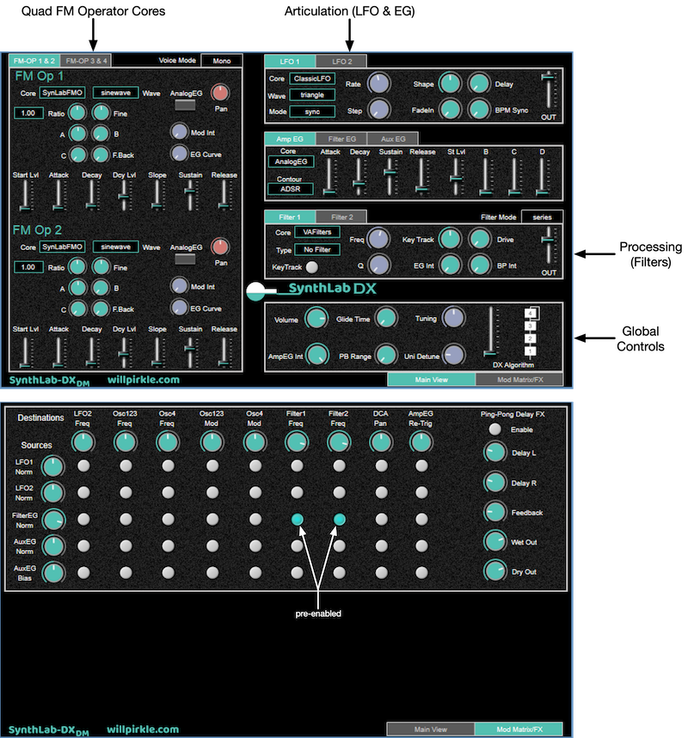Enable AuxEG Norm to Osc4 Mod routing
The image size is (688, 738).
(x=255, y=546)
